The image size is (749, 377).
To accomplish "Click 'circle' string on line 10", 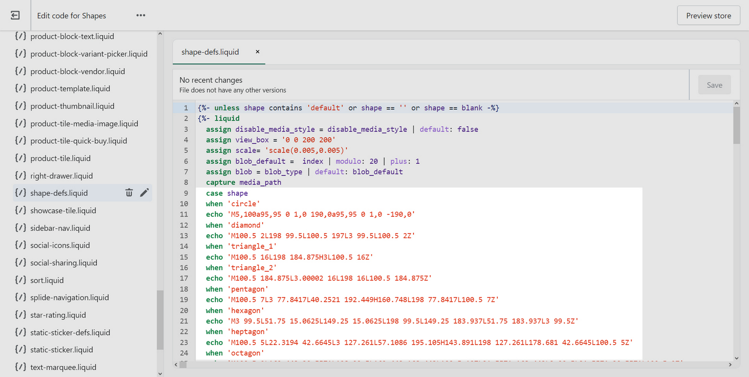I will 244,204.
